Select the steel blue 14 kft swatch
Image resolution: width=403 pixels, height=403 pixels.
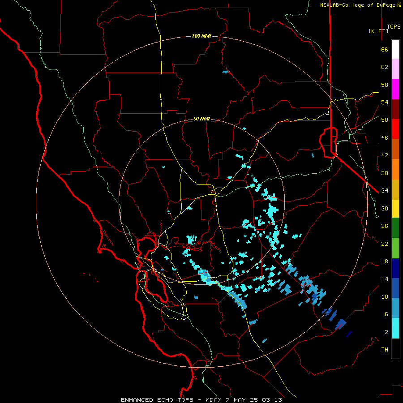coord(395,308)
